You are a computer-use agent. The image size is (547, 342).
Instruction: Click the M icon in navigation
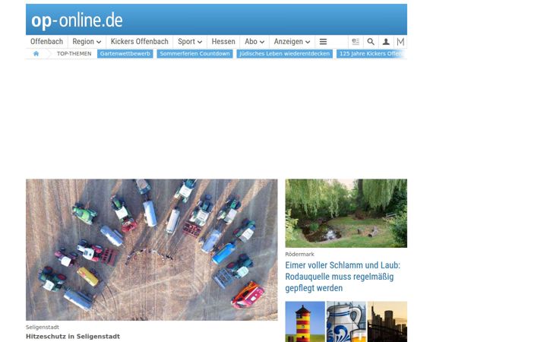tap(400, 42)
